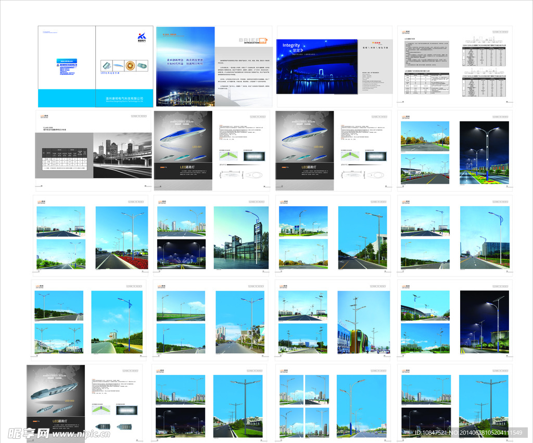
Task: Open the photo of the glass building with tall sign
Action: pyautogui.click(x=241, y=238)
